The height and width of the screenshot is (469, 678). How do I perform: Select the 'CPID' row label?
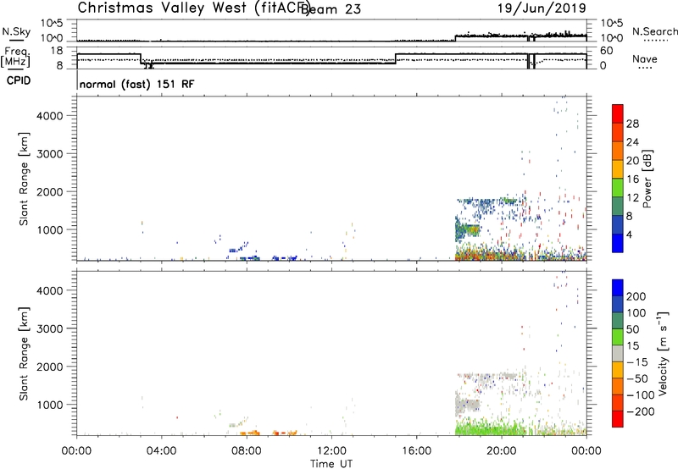coord(19,80)
